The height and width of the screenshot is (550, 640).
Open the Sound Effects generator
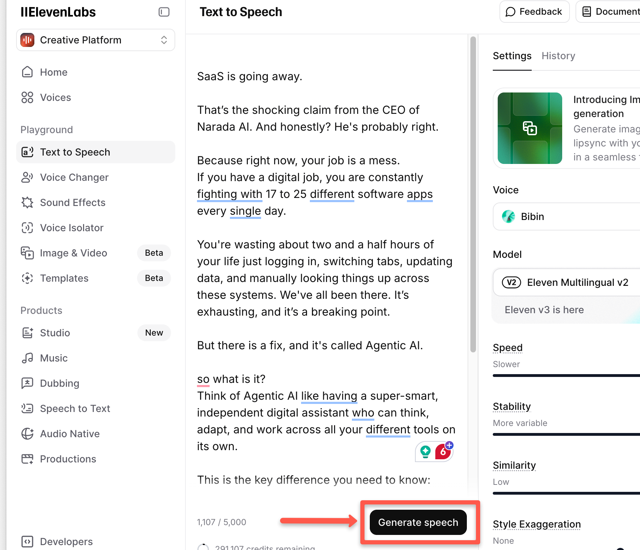[72, 202]
